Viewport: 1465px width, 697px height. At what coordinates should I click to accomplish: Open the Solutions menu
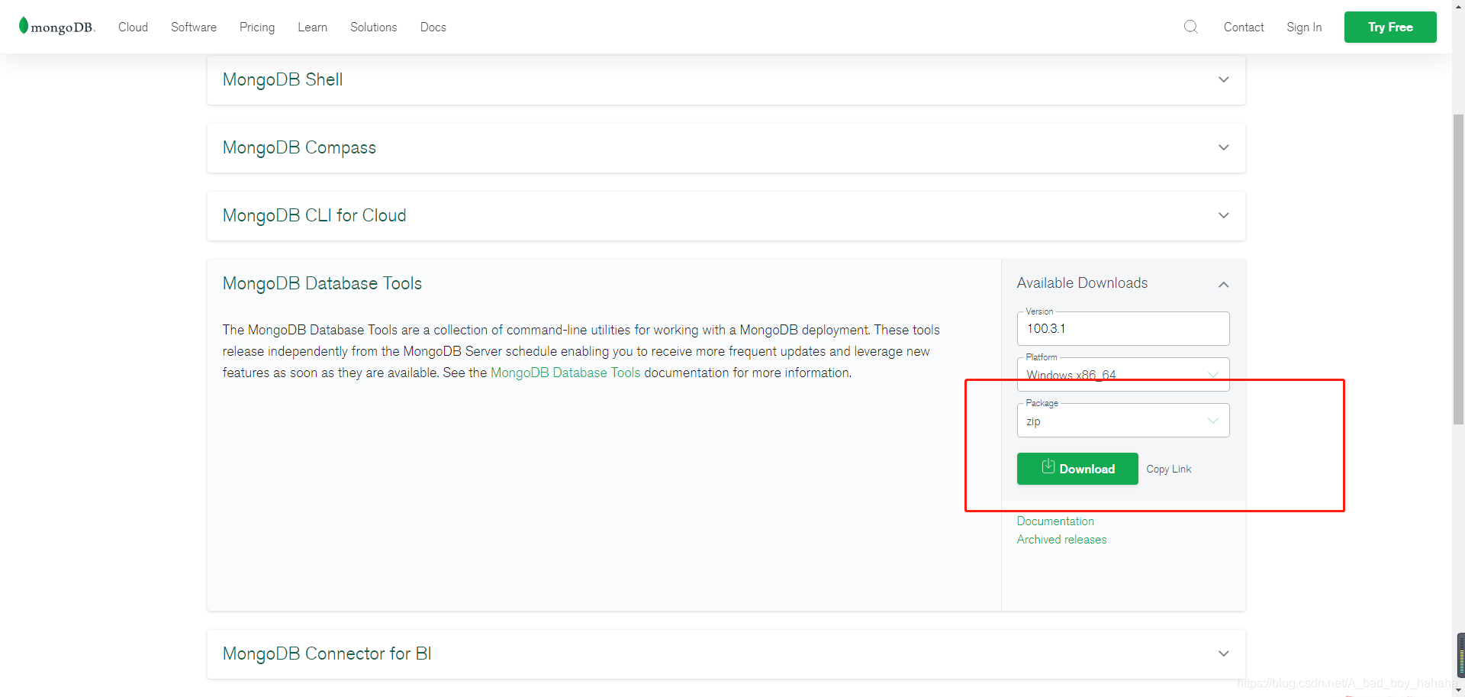[374, 27]
